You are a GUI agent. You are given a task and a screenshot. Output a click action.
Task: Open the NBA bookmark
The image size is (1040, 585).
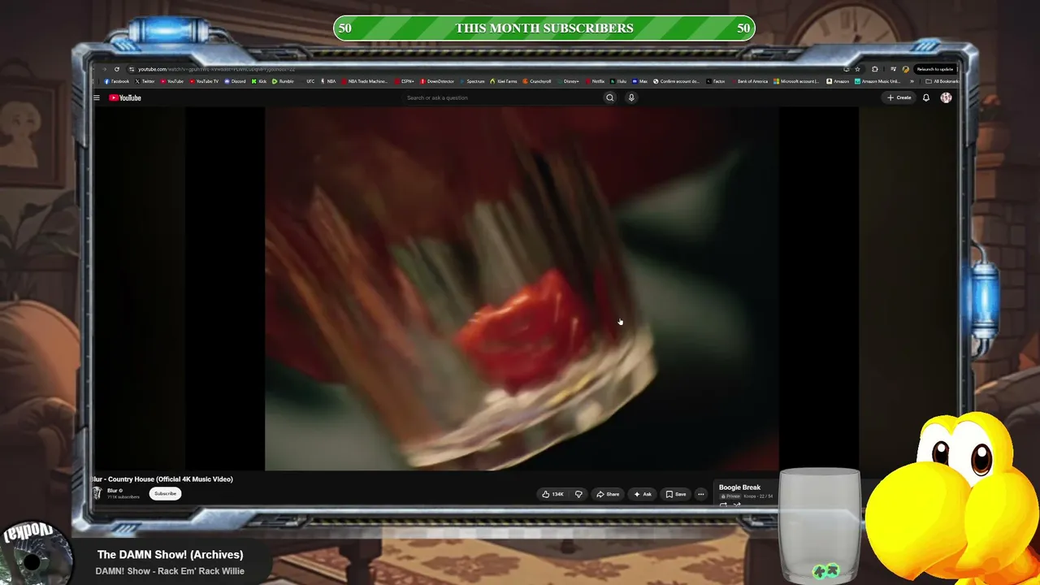click(328, 81)
